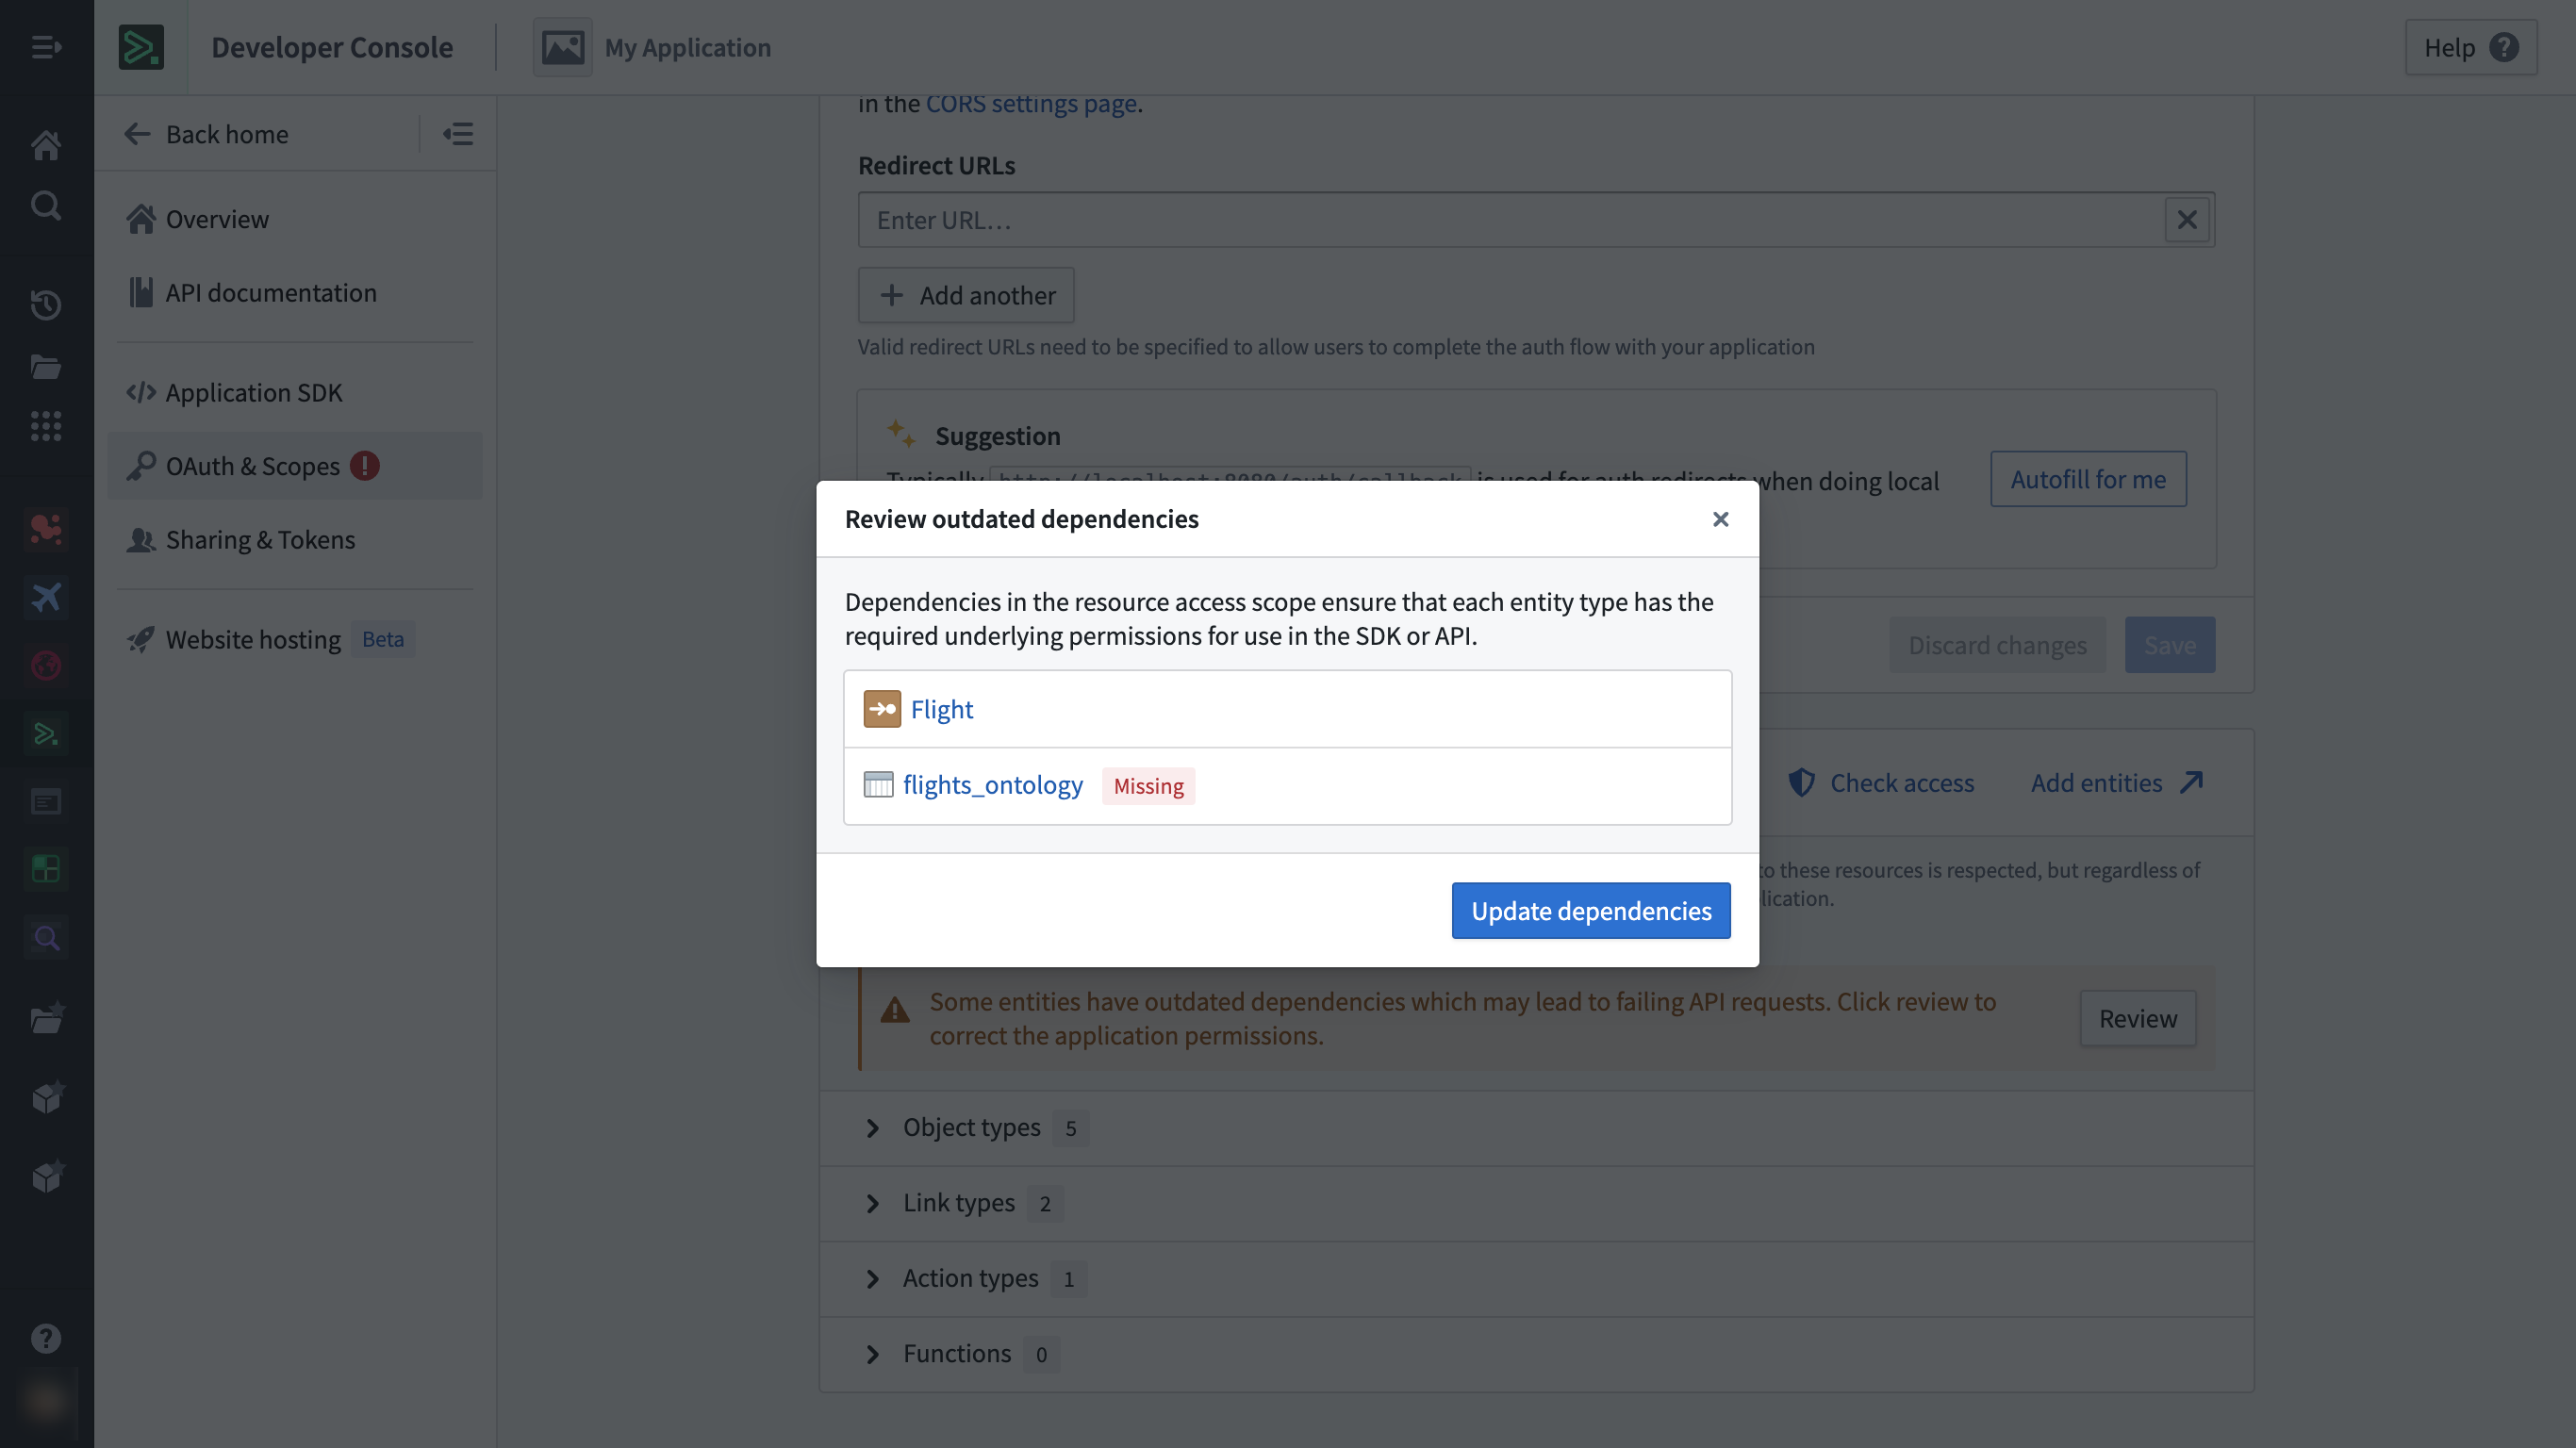2576x1448 pixels.
Task: Click the Update dependencies button
Action: (x=1590, y=911)
